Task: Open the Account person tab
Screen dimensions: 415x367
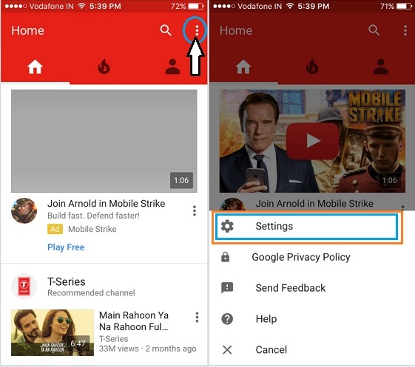Action: [x=172, y=66]
